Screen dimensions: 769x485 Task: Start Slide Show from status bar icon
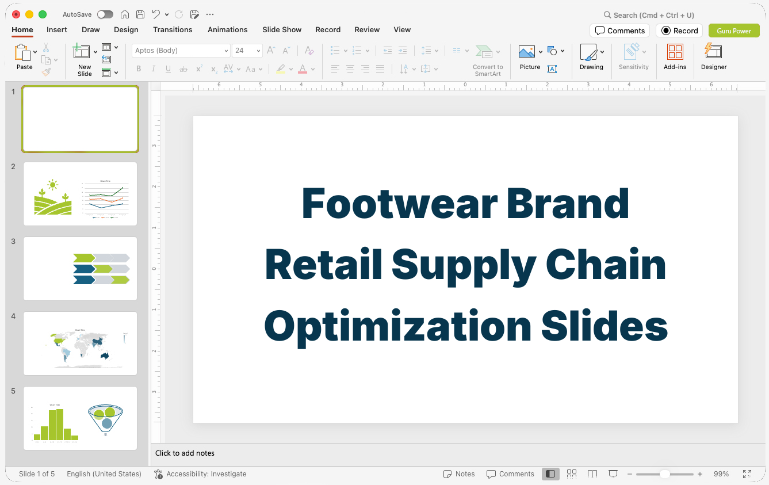[613, 474]
